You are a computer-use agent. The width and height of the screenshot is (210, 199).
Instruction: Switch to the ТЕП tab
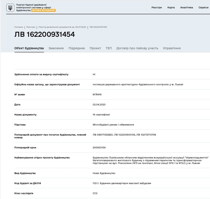pyautogui.click(x=109, y=48)
